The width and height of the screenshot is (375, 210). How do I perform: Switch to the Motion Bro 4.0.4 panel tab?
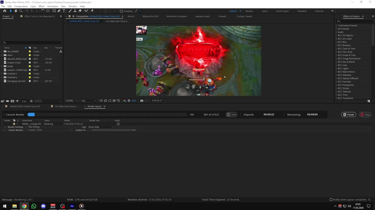tap(150, 16)
